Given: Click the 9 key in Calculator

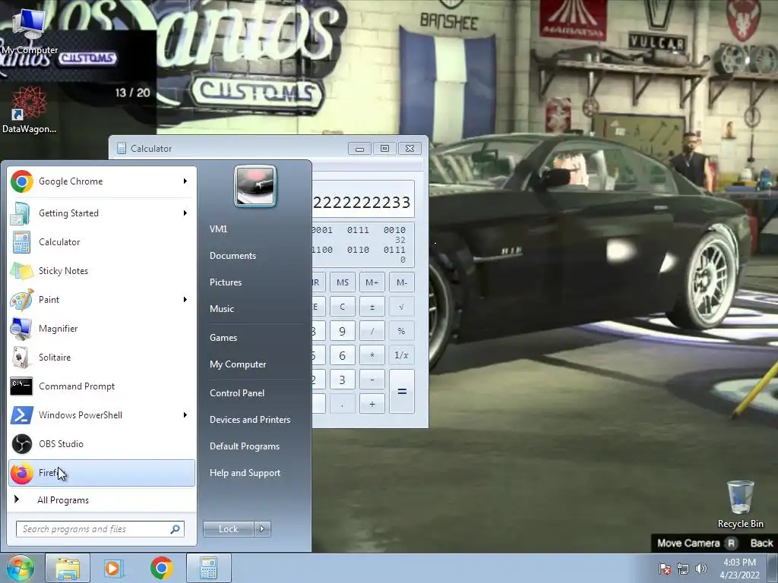Looking at the screenshot, I should [x=343, y=331].
